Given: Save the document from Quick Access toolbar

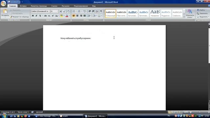Looking at the screenshot, I should (9, 2).
